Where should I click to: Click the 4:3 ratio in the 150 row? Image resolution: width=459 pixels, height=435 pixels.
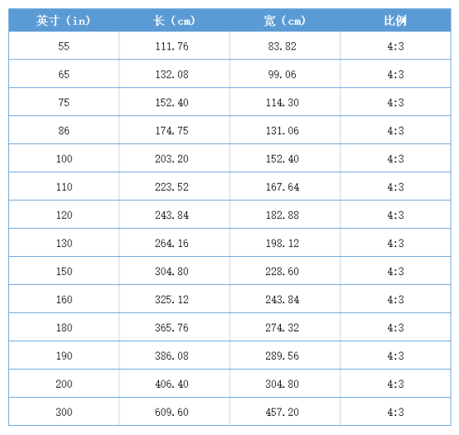pyautogui.click(x=395, y=272)
